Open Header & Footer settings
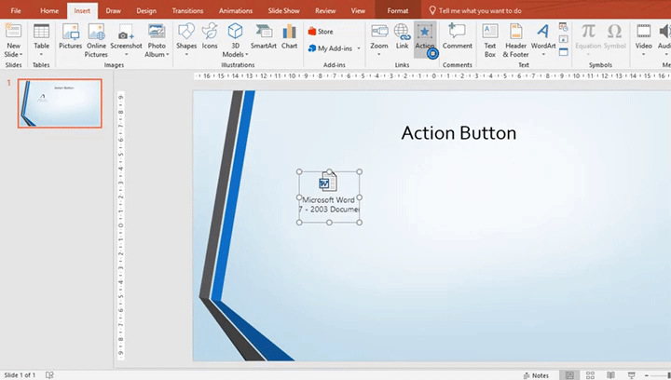 [x=516, y=37]
